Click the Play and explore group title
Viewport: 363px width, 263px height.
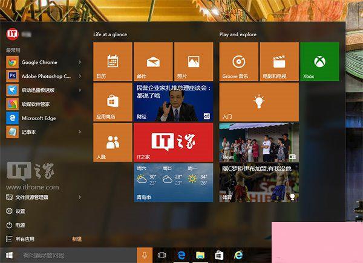[238, 34]
